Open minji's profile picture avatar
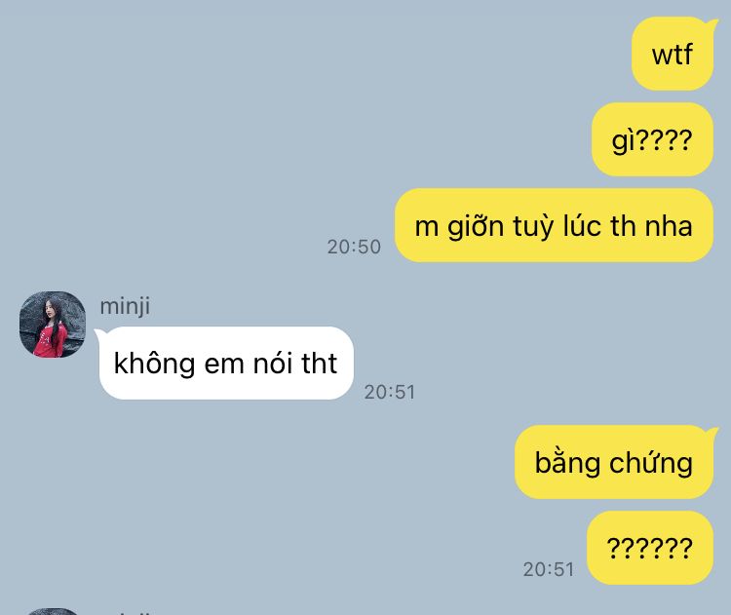 point(53,325)
